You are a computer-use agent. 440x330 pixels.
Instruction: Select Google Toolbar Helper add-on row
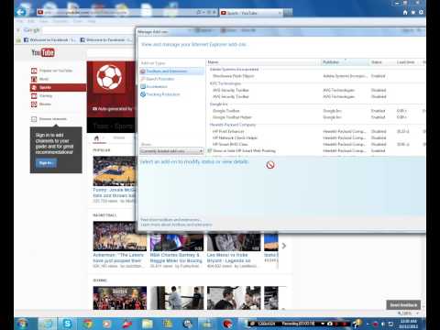[316, 117]
